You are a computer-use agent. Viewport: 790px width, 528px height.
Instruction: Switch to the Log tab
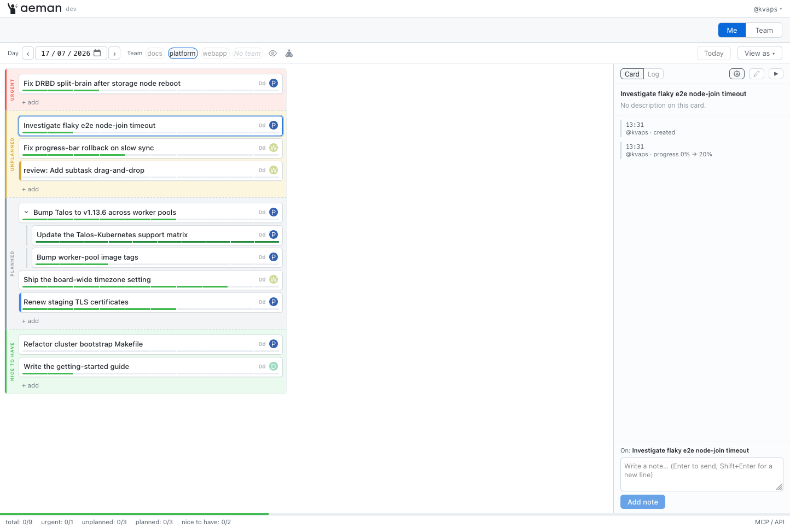653,74
